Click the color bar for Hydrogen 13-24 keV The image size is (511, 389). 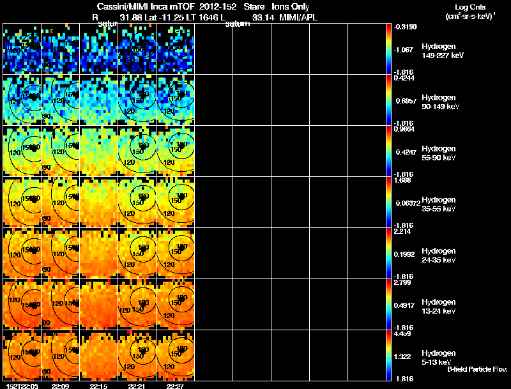388,305
